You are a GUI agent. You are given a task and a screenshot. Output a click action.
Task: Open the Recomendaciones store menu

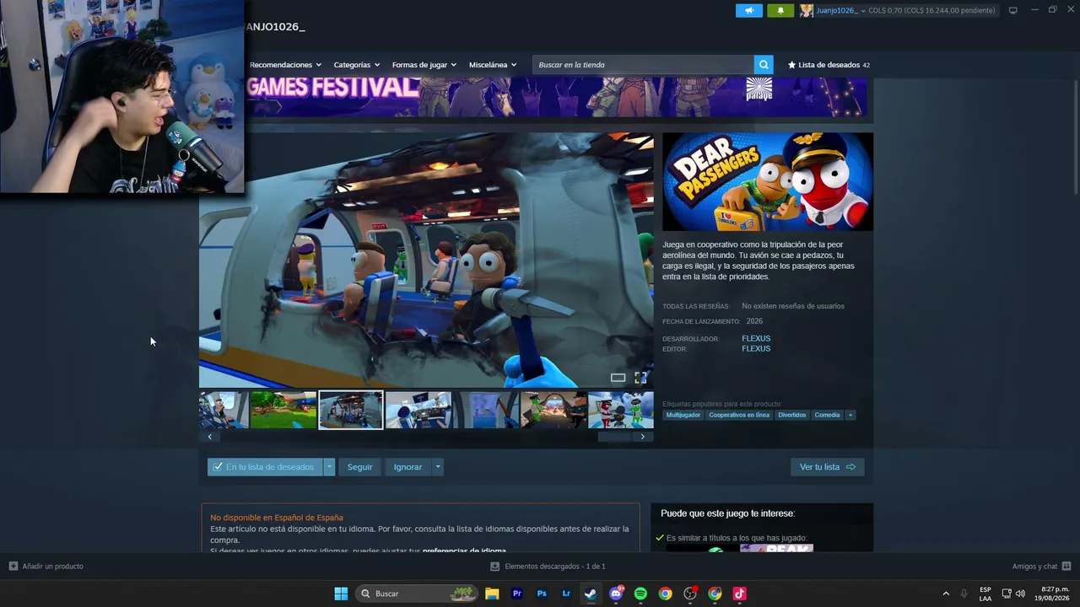pyautogui.click(x=285, y=65)
